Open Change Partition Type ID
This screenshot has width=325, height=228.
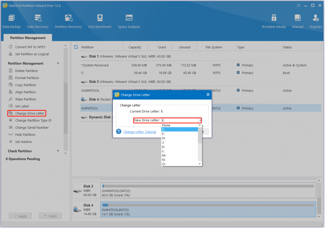(33, 120)
